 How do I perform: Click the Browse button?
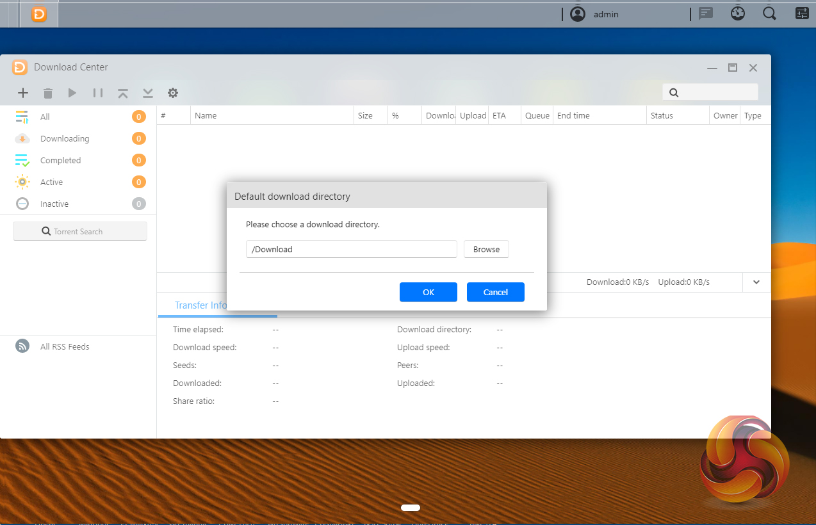click(x=486, y=250)
